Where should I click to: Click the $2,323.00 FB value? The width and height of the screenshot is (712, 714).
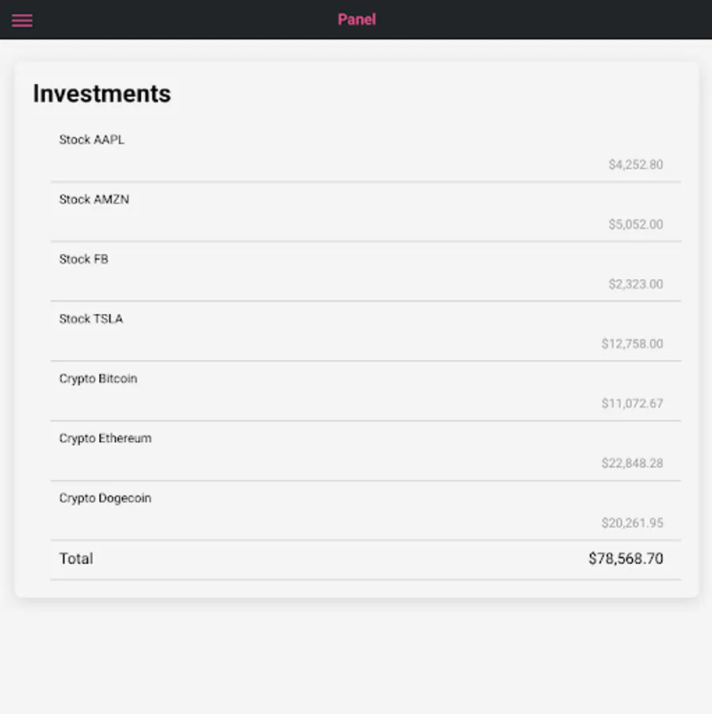point(635,284)
